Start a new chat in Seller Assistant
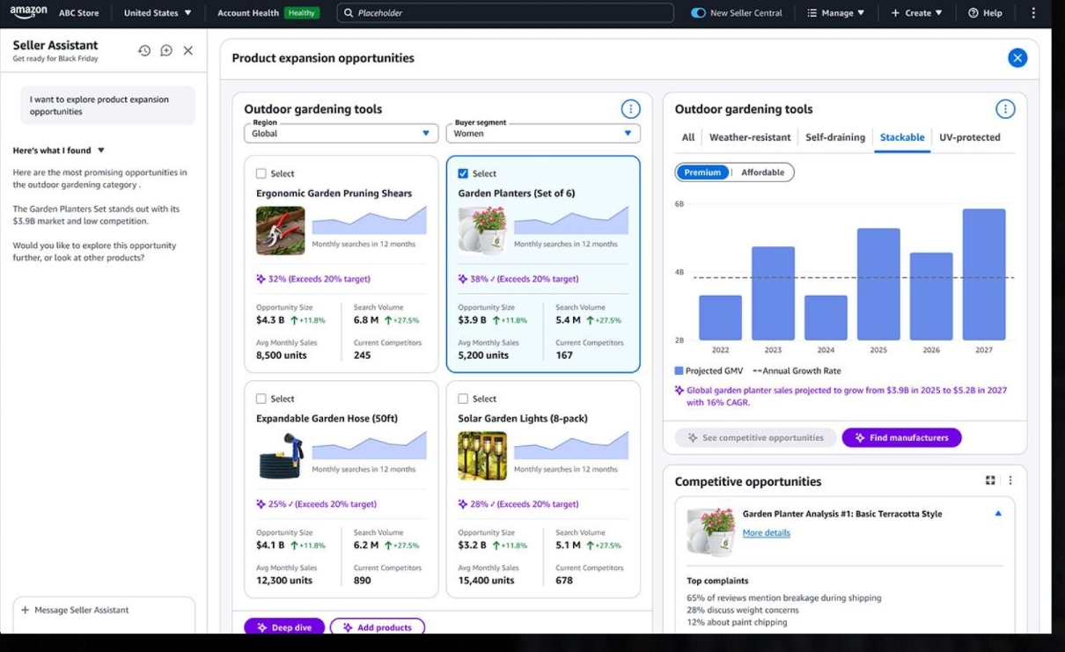Viewport: 1065px width, 652px height. tap(166, 51)
